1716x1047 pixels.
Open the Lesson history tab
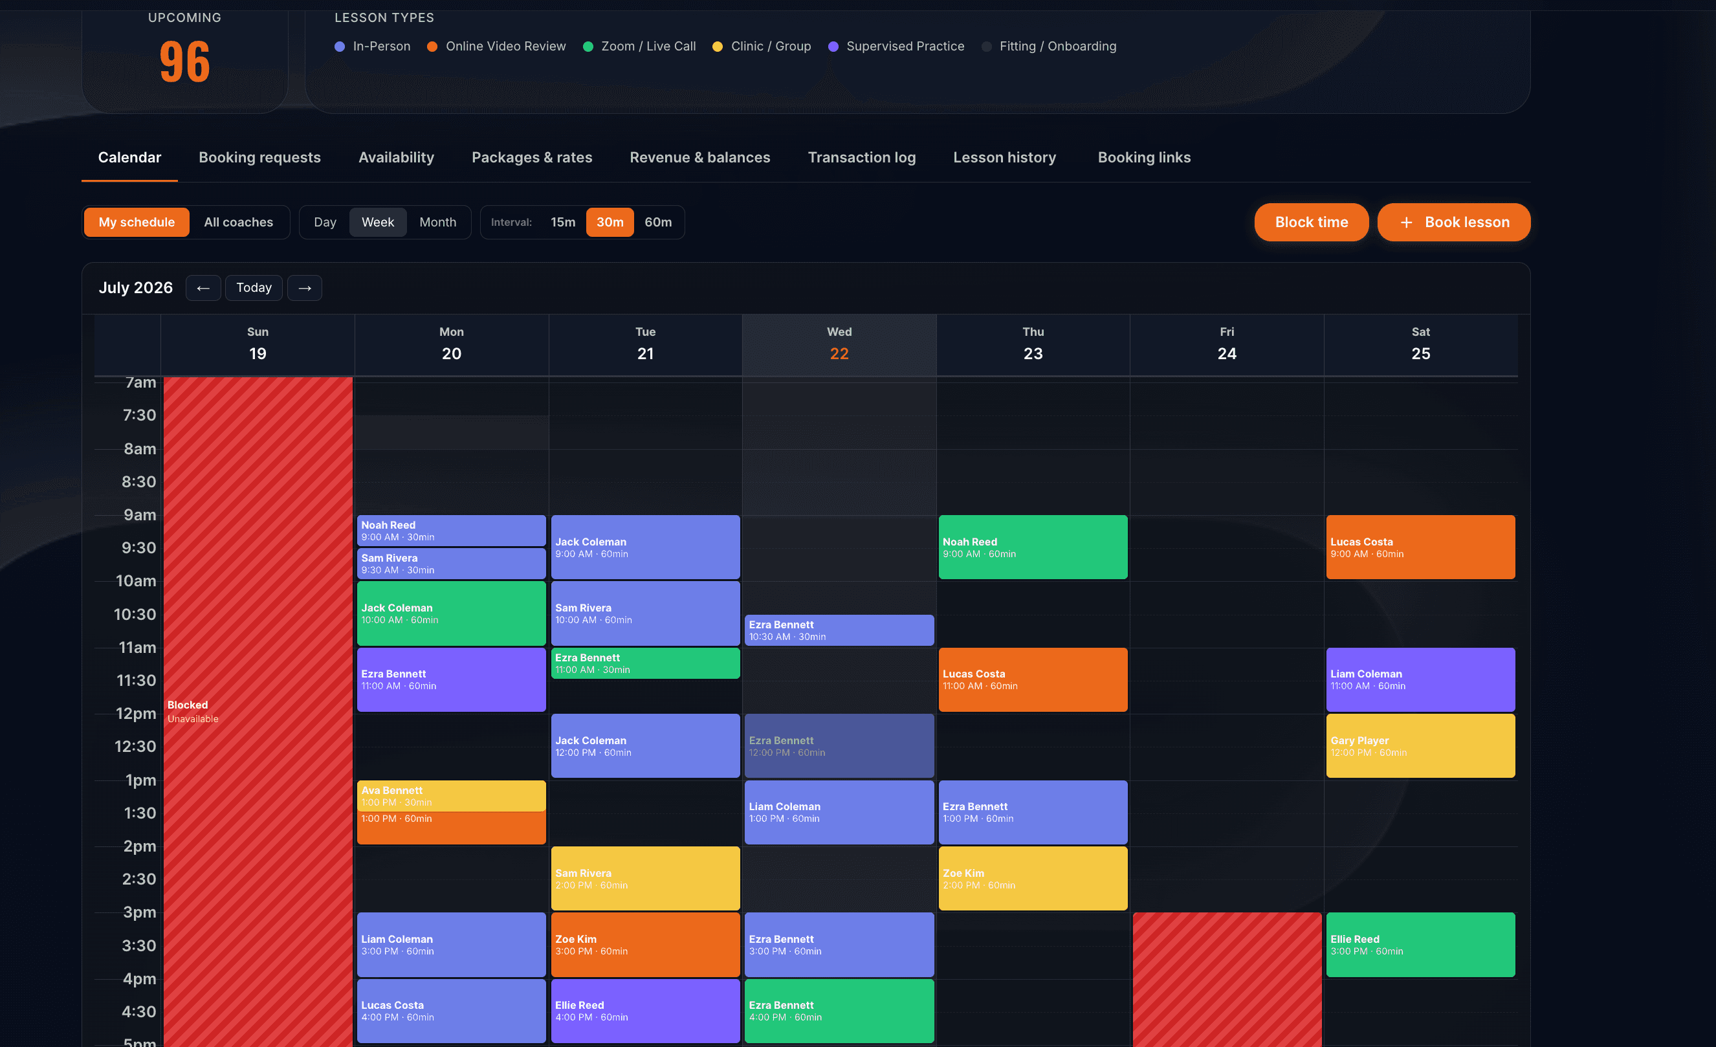[x=1004, y=157]
